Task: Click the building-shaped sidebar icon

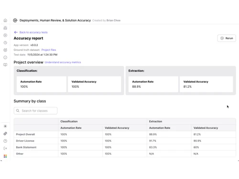Action: 5,28
